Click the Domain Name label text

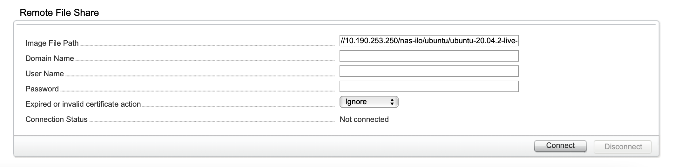(x=50, y=58)
